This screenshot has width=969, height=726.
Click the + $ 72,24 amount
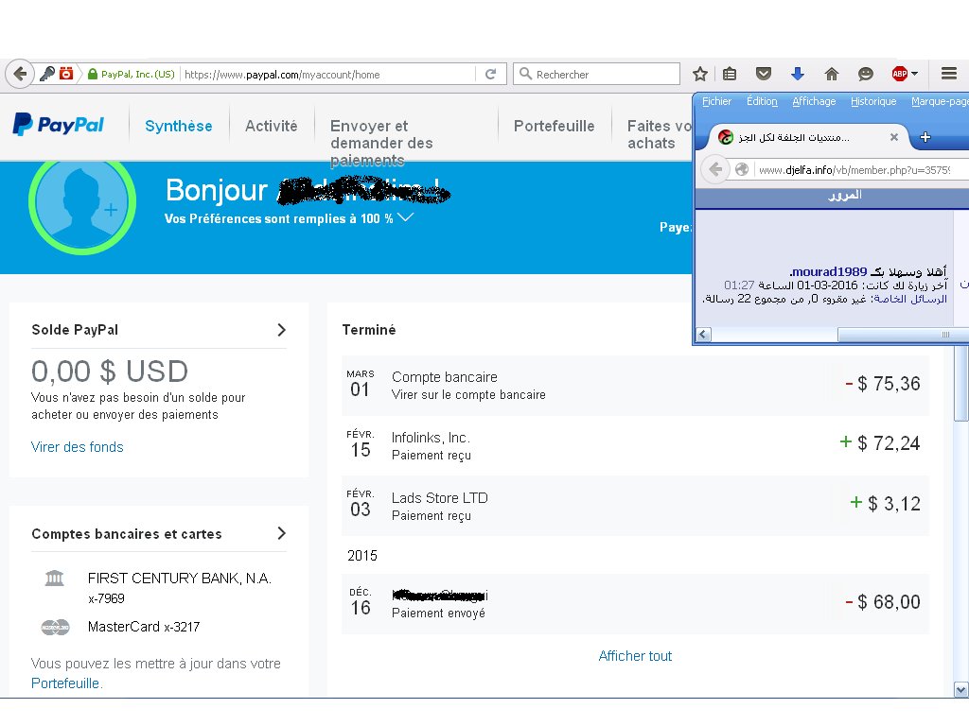[880, 443]
